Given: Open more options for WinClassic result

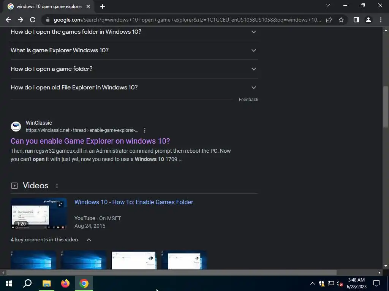Looking at the screenshot, I should point(145,130).
